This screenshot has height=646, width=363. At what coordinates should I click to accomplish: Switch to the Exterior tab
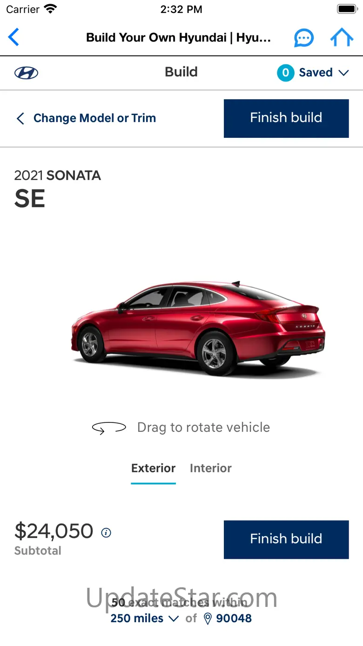153,468
